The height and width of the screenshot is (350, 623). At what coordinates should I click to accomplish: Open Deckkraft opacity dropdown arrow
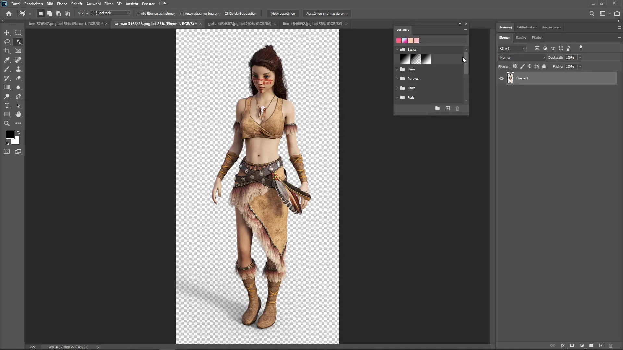580,58
